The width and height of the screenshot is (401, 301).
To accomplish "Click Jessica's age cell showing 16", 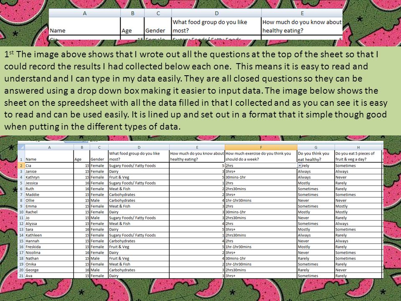I will point(82,183).
